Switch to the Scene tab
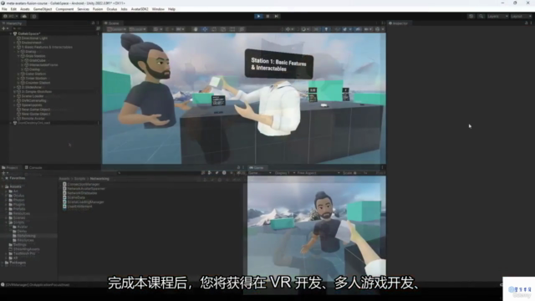 click(112, 23)
